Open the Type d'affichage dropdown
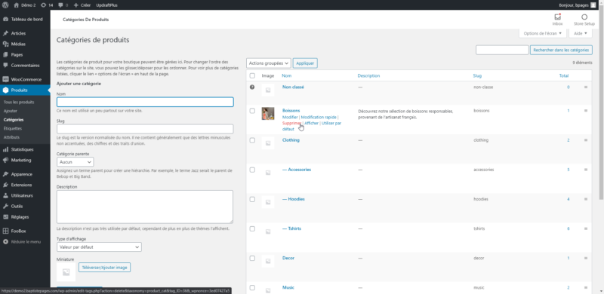The width and height of the screenshot is (604, 294). coord(99,247)
